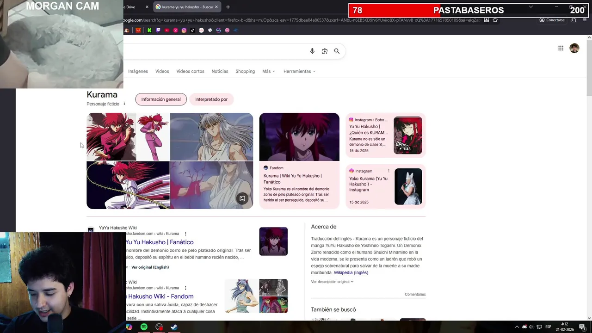The width and height of the screenshot is (592, 333).
Task: Open the first result's Kurama thumbnail
Action: [x=273, y=241]
